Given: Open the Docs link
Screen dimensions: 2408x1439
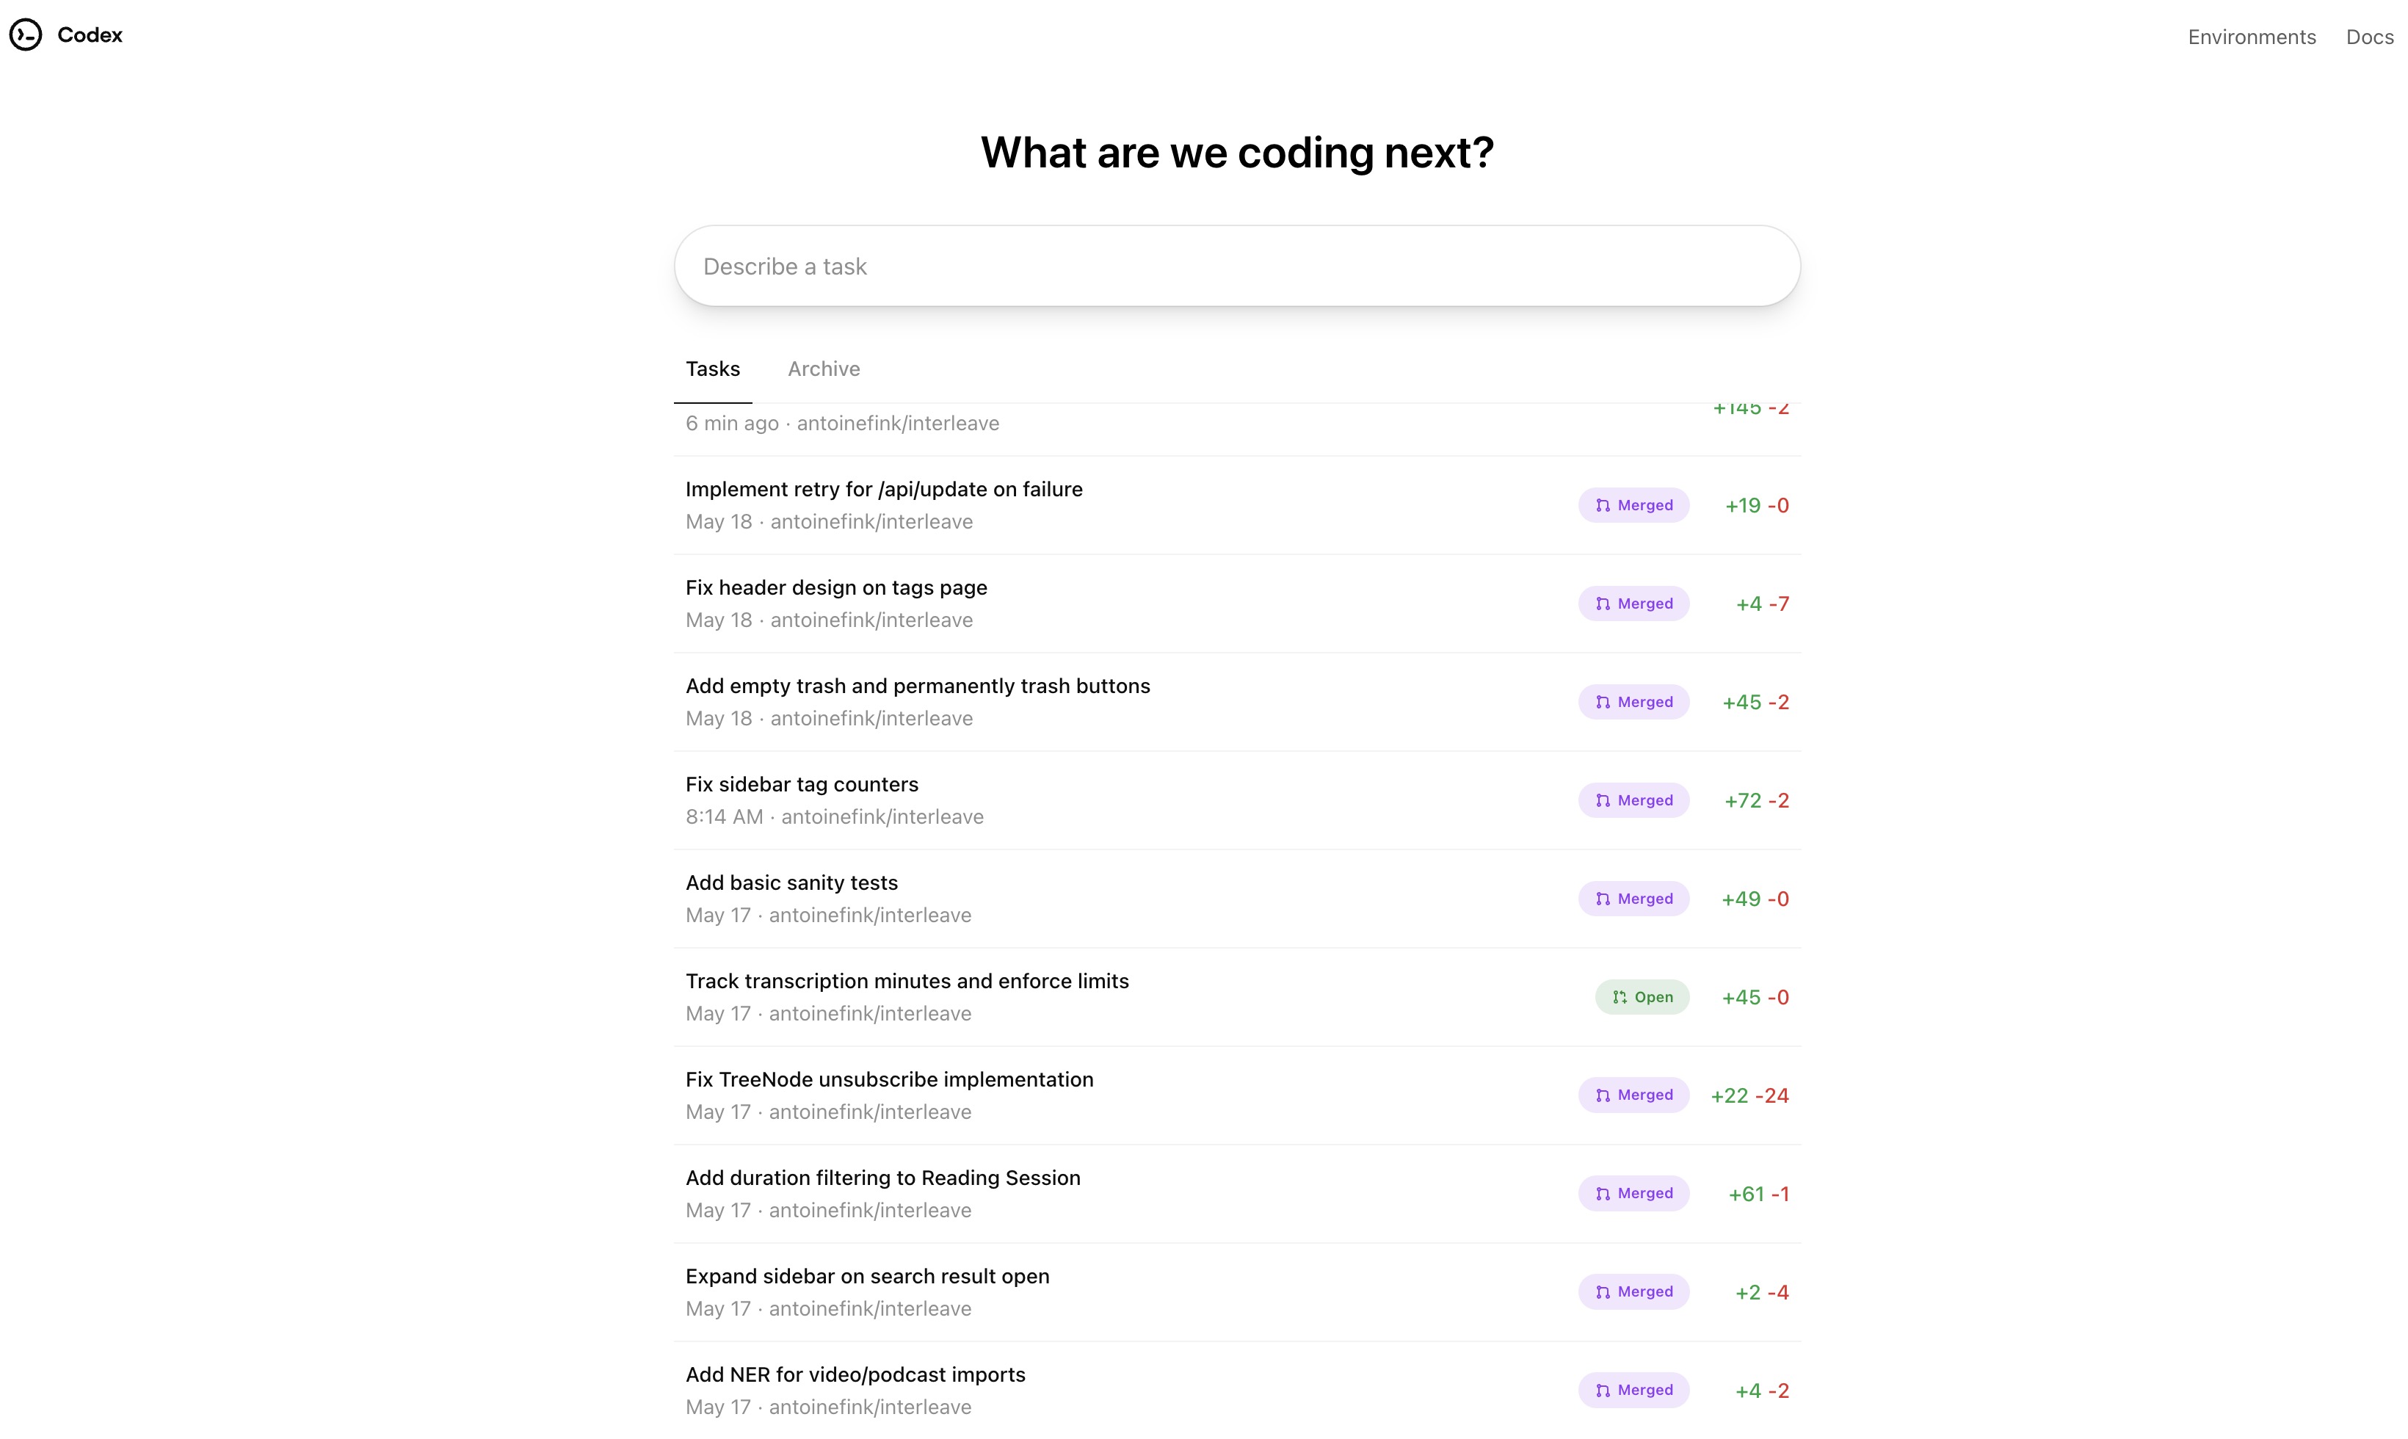Looking at the screenshot, I should point(2369,37).
